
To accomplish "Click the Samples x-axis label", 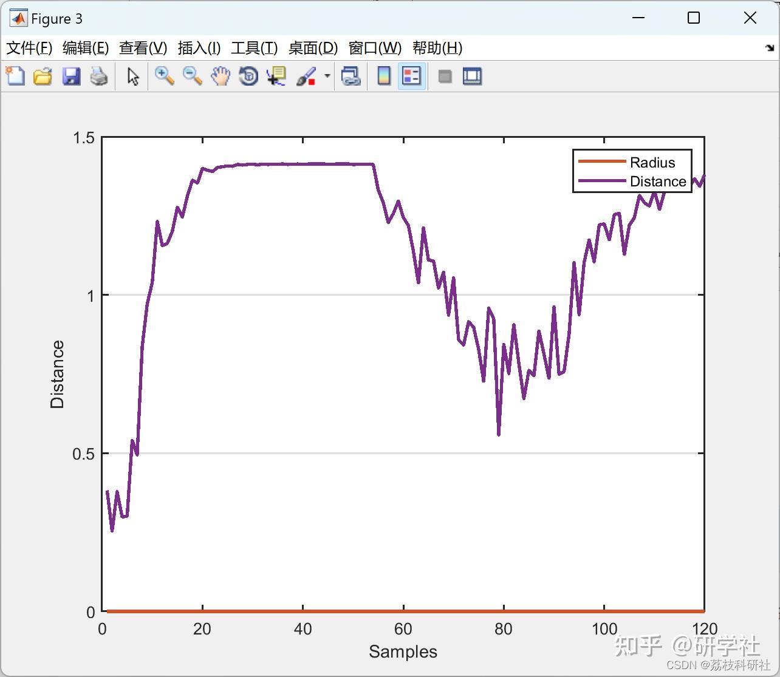I will tap(403, 651).
